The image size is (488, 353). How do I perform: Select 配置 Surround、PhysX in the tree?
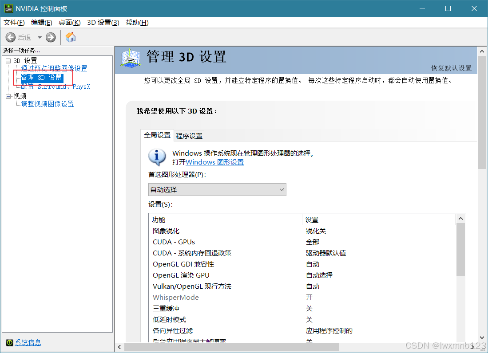coord(56,86)
